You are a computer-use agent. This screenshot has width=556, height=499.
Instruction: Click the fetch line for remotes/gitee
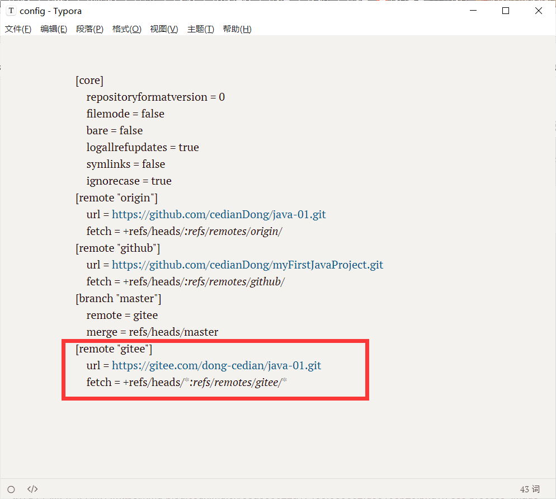pyautogui.click(x=186, y=382)
